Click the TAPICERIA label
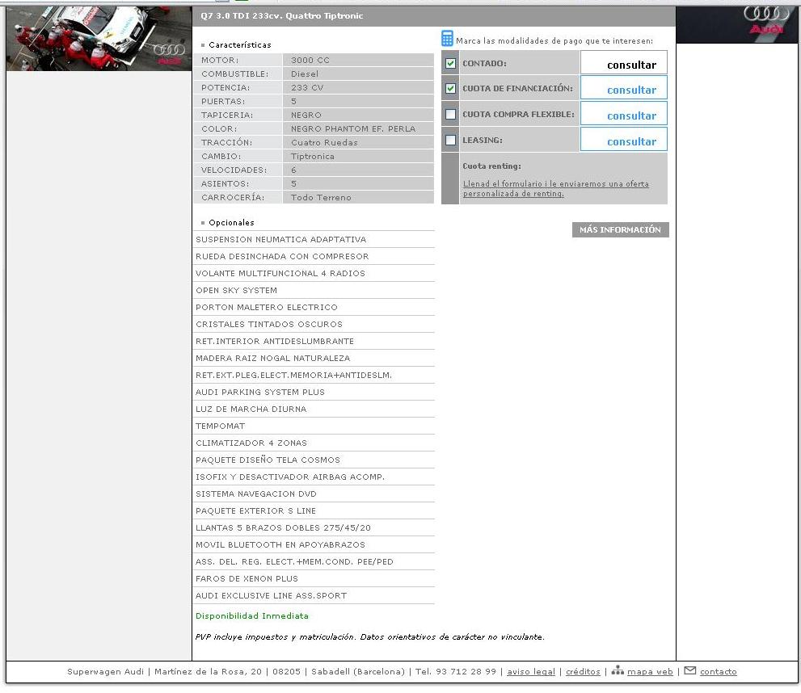Image resolution: width=801 pixels, height=693 pixels. tap(227, 115)
